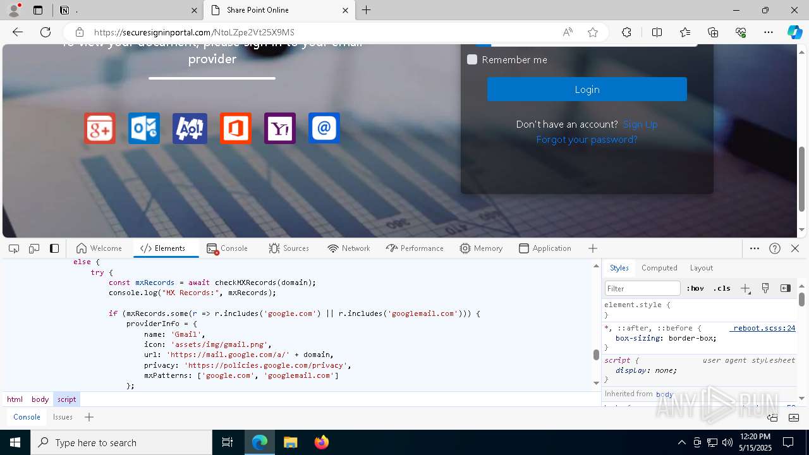
Task: Open the Memory tab
Action: coord(481,248)
